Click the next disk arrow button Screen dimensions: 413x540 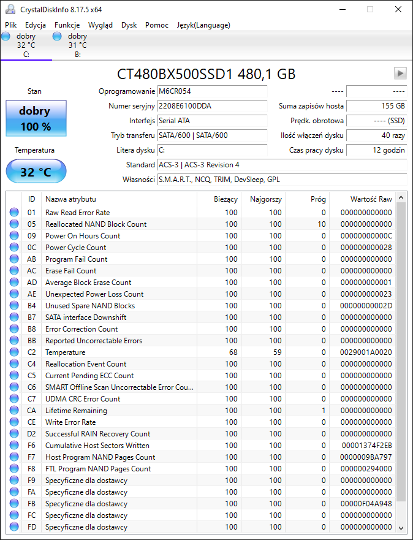tap(400, 73)
